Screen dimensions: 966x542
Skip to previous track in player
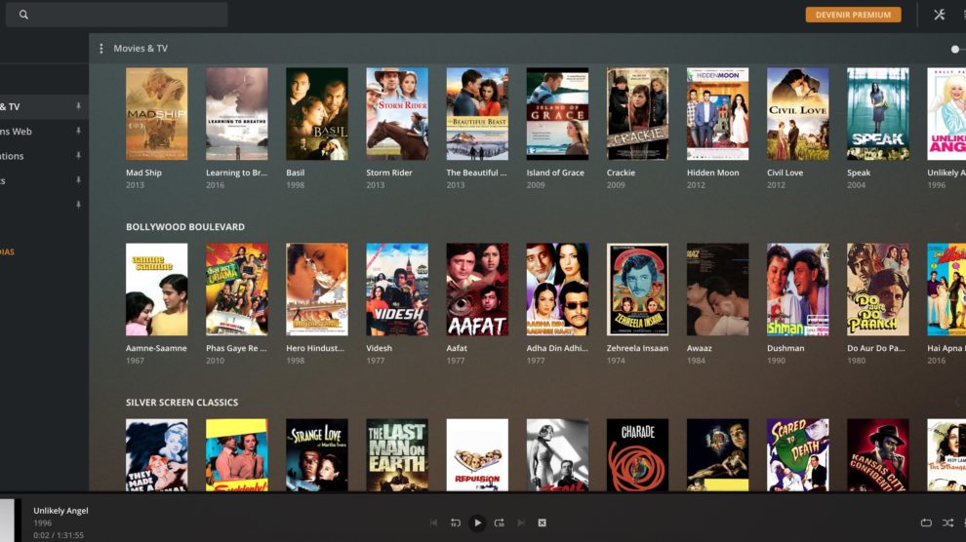[433, 523]
